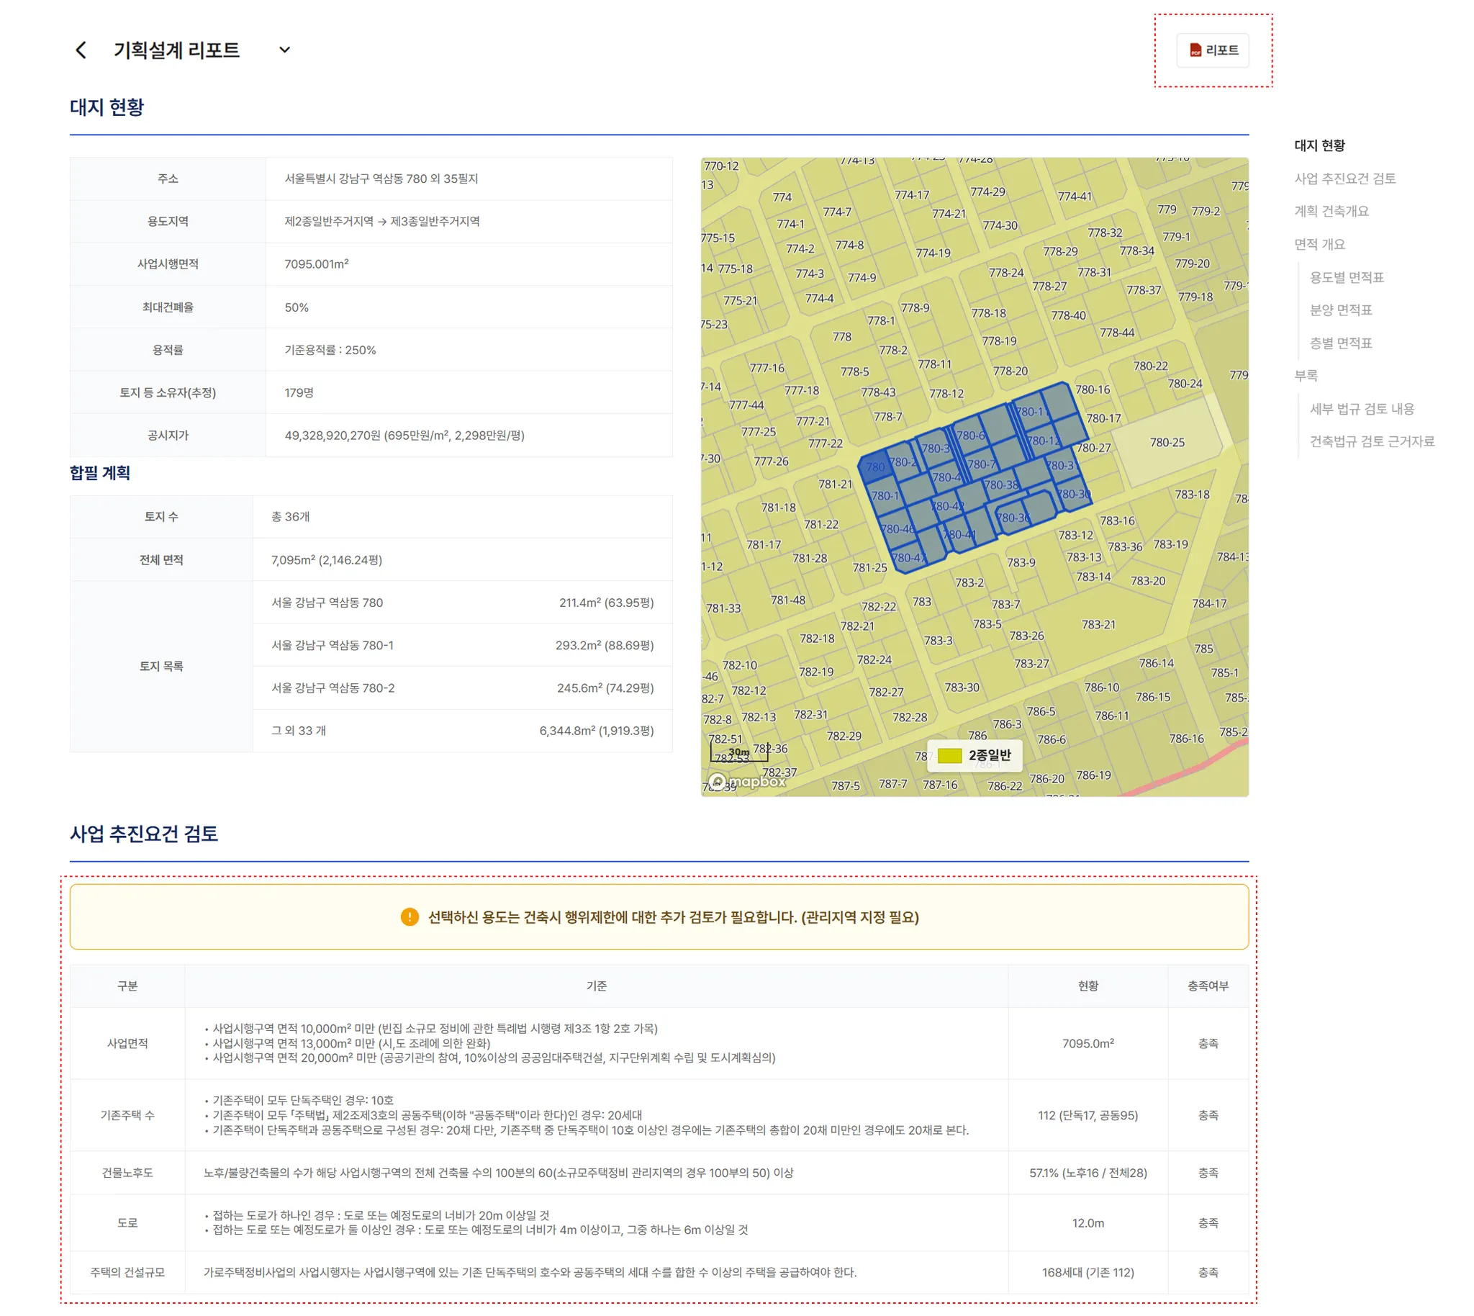Screen dimensions: 1474x1316
Task: Open 층별 면적표 sub-item
Action: click(1341, 343)
